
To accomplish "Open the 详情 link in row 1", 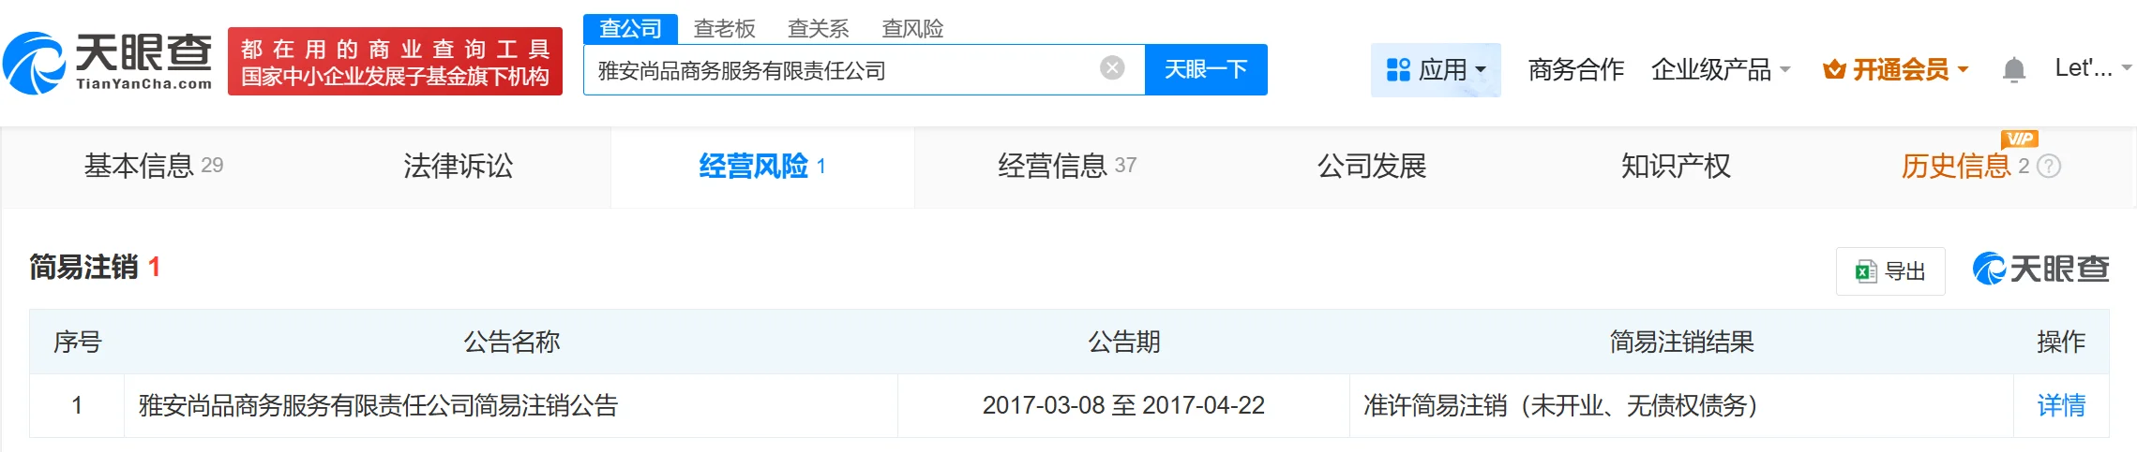I will 2061,405.
